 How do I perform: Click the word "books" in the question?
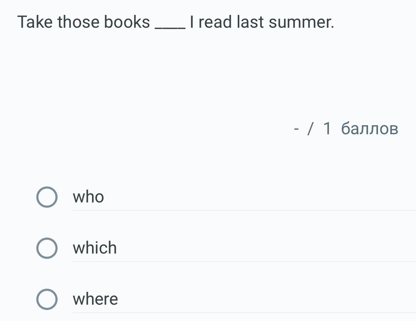click(127, 22)
